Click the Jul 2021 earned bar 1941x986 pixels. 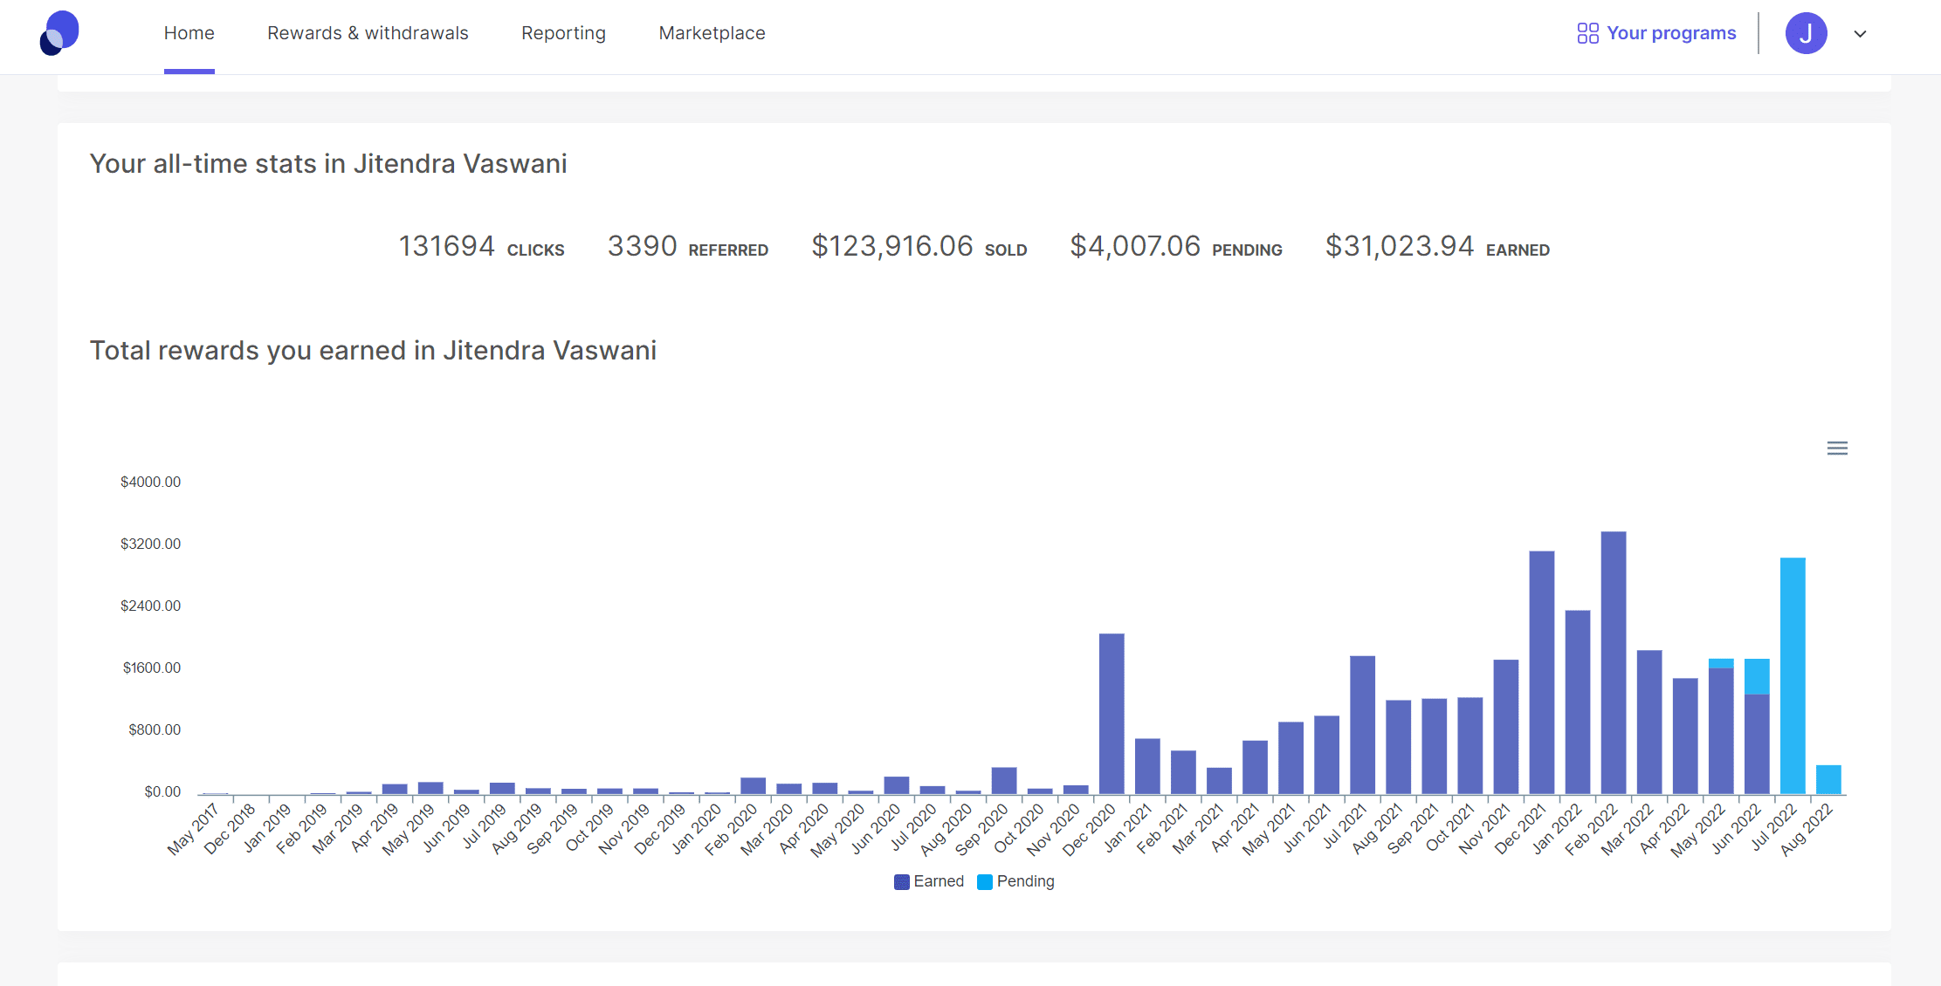[1362, 724]
